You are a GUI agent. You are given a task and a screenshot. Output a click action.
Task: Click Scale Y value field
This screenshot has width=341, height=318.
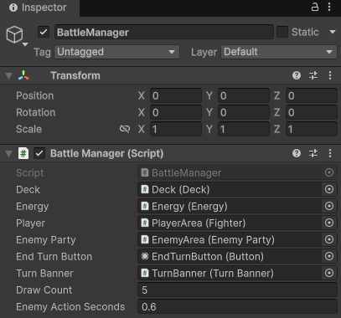[244, 129]
